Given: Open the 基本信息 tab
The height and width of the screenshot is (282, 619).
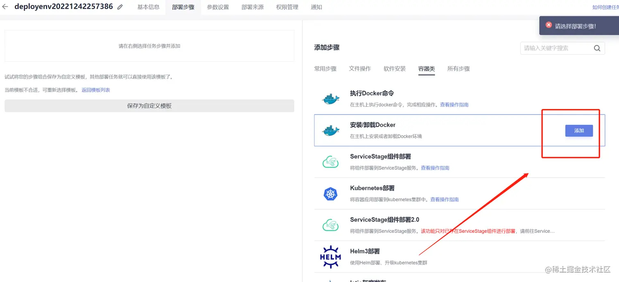Looking at the screenshot, I should tap(148, 7).
